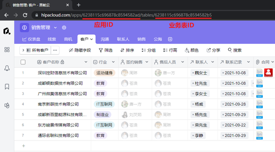The image size is (275, 152).
Task: Close the 销售管理 browser tab
Action: (x=68, y=5)
